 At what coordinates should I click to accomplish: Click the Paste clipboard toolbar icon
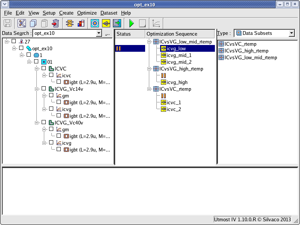(44, 23)
